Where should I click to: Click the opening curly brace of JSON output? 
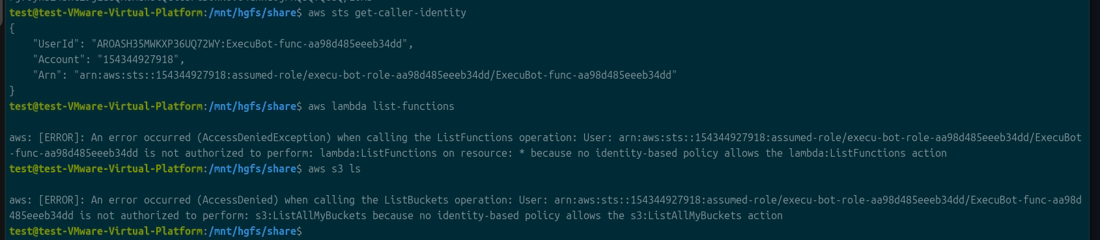[x=12, y=28]
